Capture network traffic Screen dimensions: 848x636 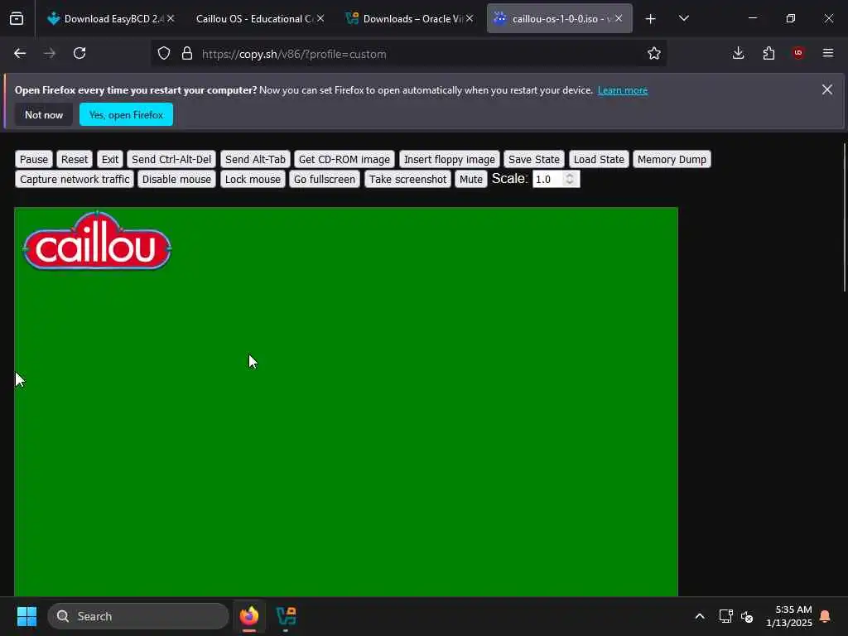point(75,179)
